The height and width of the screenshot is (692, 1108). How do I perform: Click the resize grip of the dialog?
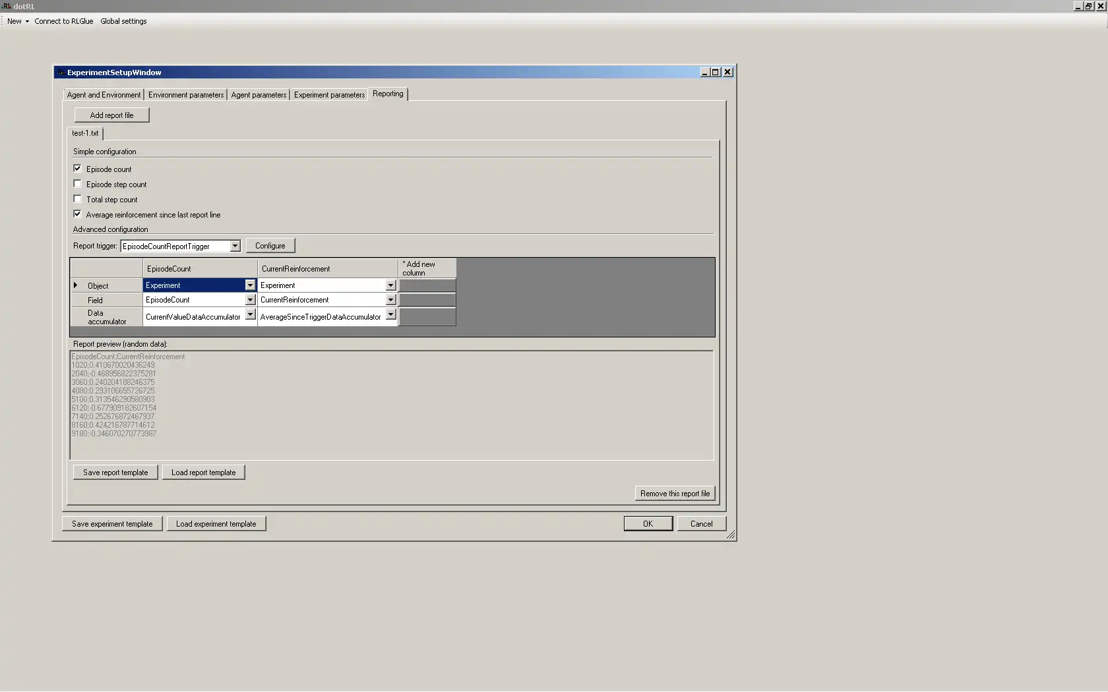(x=731, y=535)
